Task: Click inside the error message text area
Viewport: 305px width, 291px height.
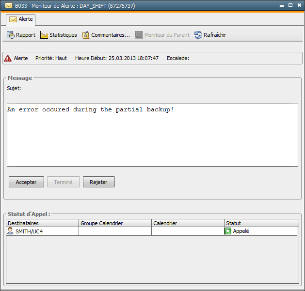Action: click(x=152, y=136)
